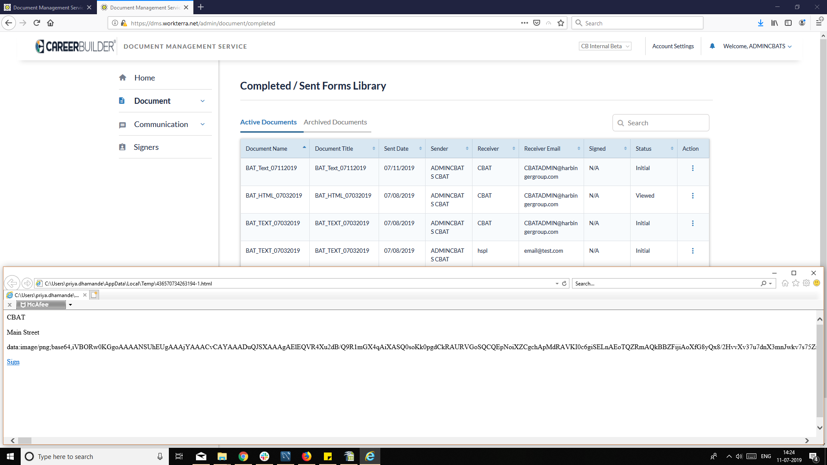
Task: Sort the table by Document Name column
Action: [304, 149]
